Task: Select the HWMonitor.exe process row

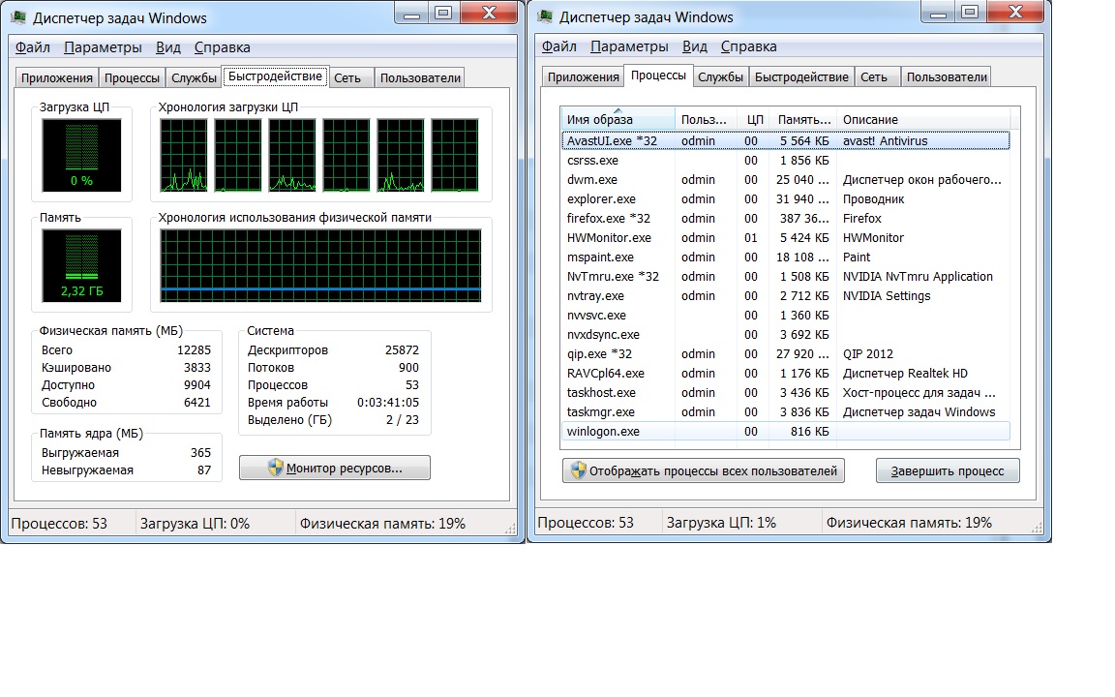Action: [x=609, y=238]
